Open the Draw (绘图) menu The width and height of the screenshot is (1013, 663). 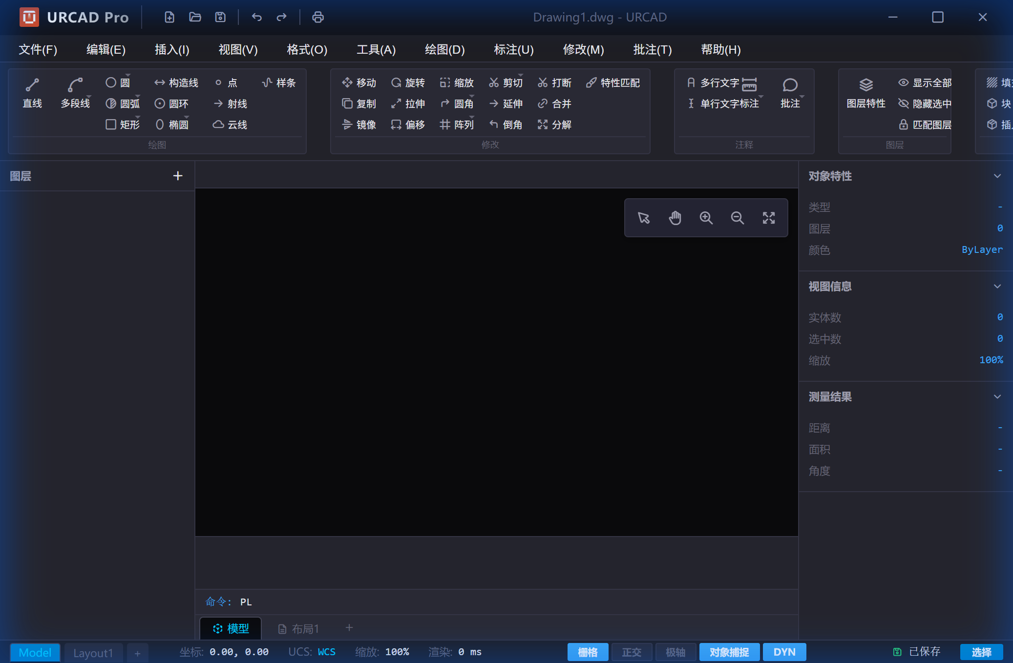(444, 49)
